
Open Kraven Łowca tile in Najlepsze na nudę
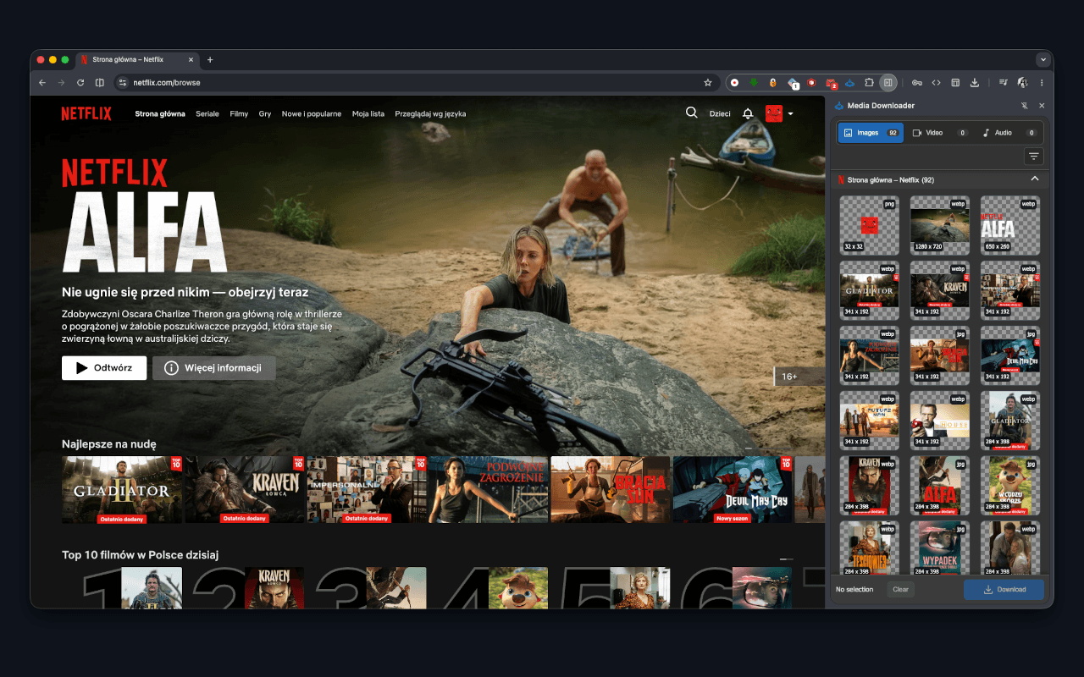click(x=245, y=490)
